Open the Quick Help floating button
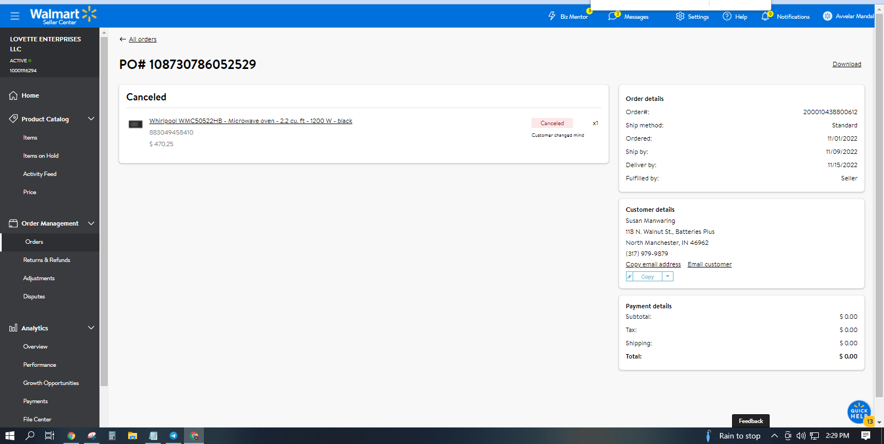 (x=859, y=411)
